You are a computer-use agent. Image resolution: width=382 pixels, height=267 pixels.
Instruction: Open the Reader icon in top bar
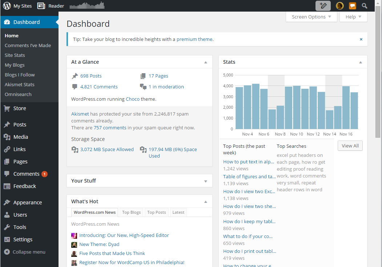pos(41,6)
